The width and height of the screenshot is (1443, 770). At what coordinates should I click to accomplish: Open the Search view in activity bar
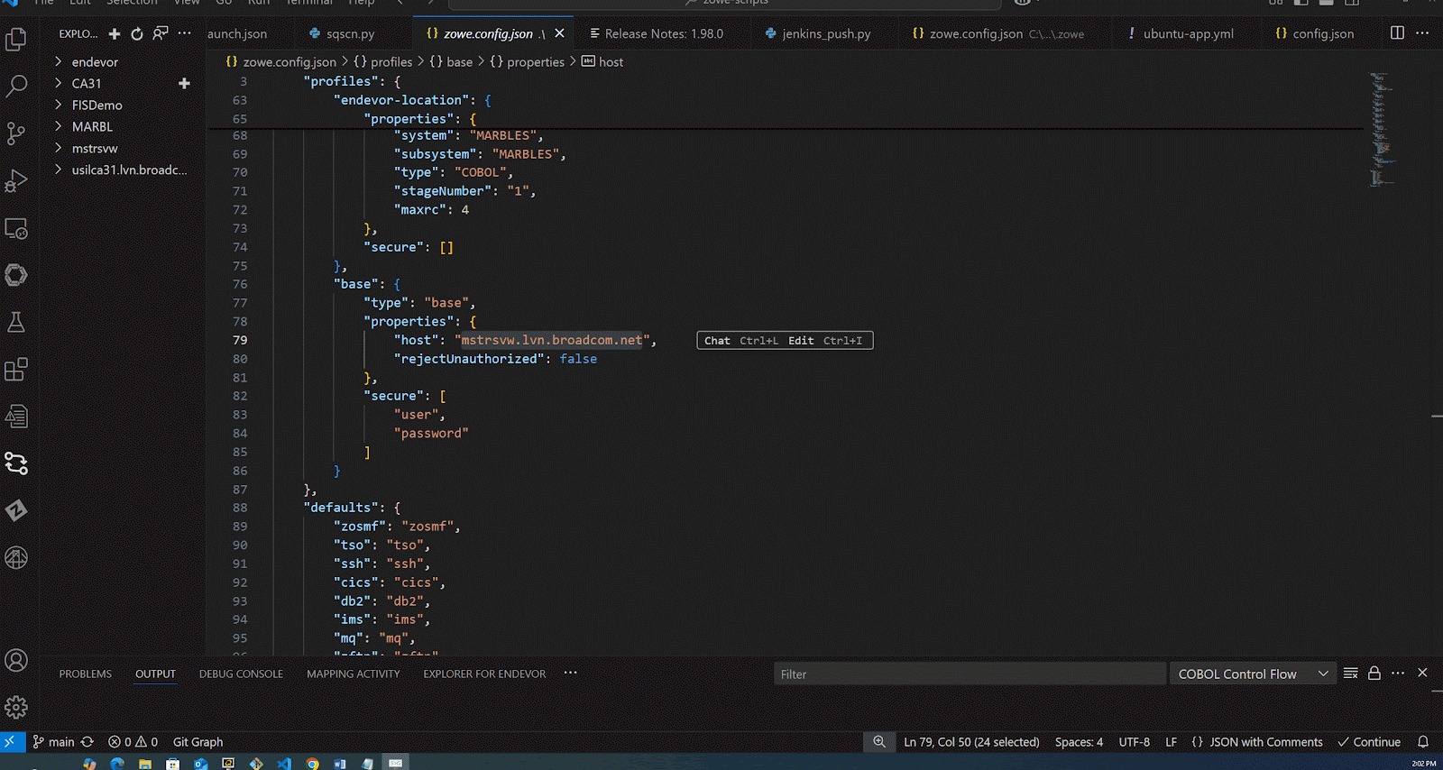tap(16, 87)
